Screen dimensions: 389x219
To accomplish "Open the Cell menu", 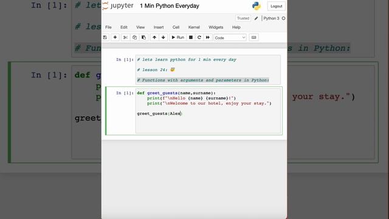I will click(x=176, y=27).
